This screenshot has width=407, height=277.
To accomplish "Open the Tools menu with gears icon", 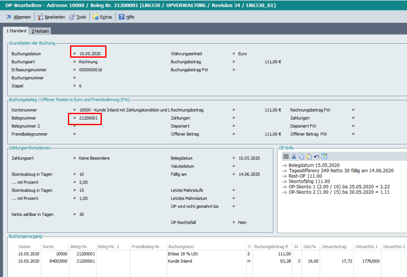I will [x=78, y=17].
